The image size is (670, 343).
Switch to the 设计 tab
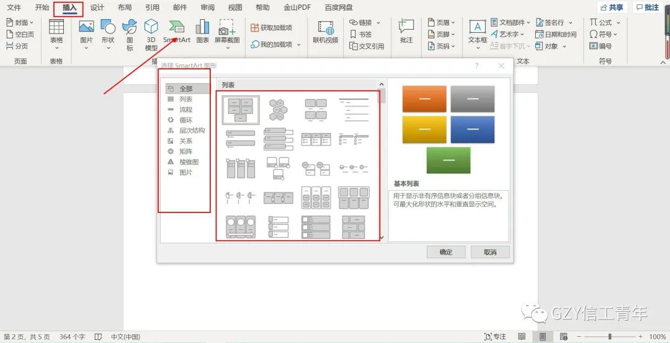(97, 7)
